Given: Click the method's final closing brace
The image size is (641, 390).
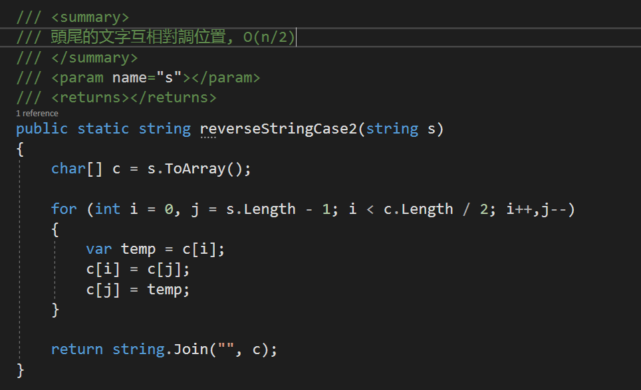Looking at the screenshot, I should click(21, 370).
